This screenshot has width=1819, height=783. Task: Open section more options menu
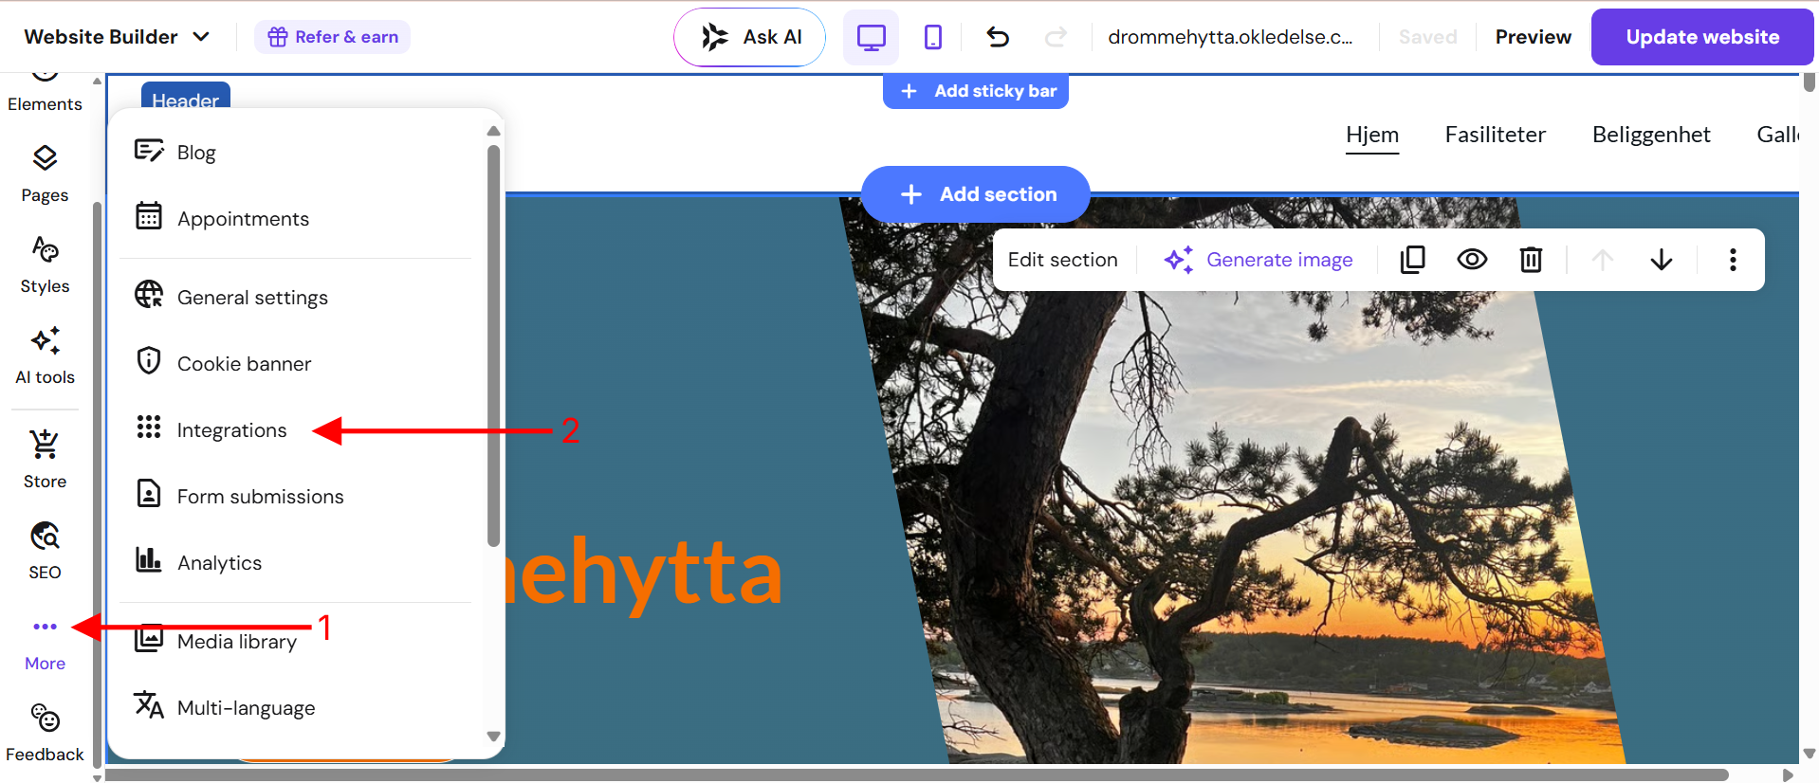coord(1733,260)
